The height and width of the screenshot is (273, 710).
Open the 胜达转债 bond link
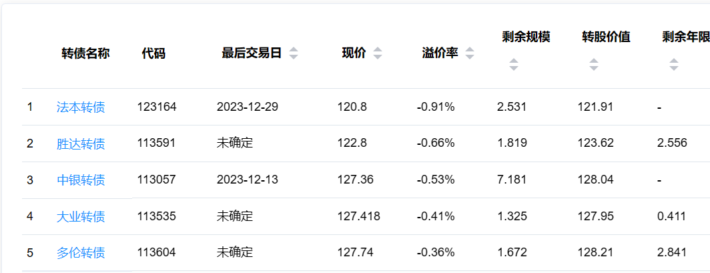click(81, 143)
